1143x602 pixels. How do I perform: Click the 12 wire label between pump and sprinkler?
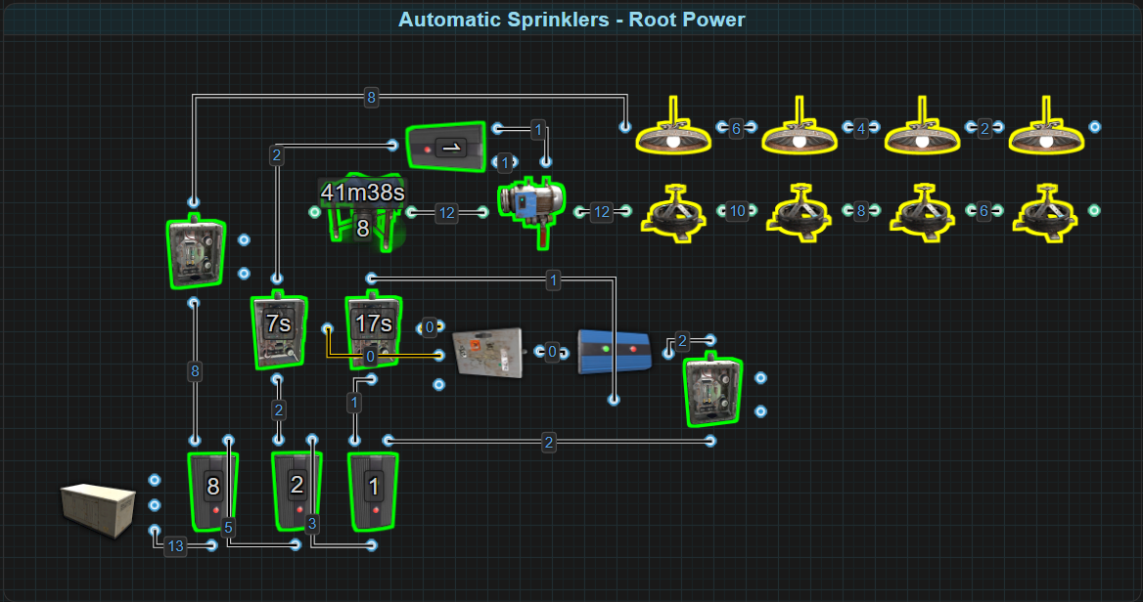click(602, 212)
